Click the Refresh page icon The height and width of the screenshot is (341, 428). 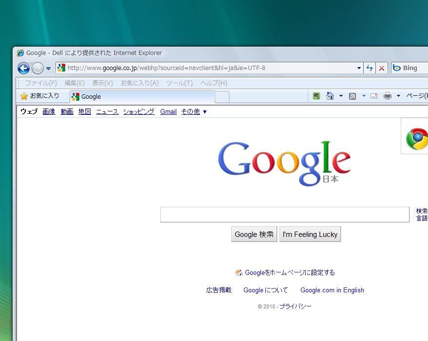[370, 68]
